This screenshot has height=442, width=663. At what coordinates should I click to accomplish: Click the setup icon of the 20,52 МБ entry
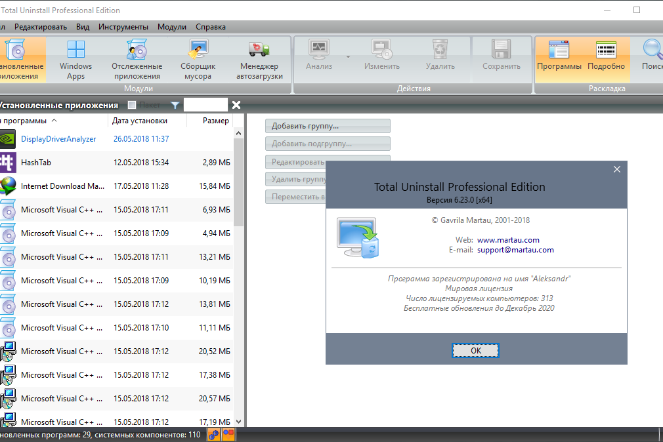[x=8, y=352]
